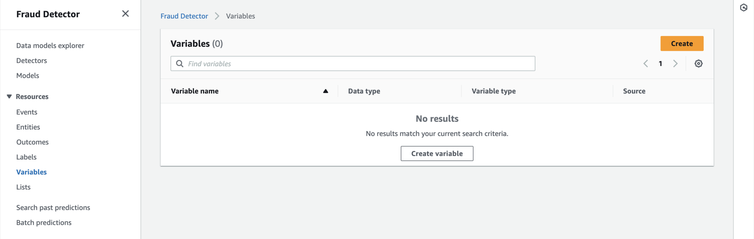Open Search past predictions
This screenshot has height=239, width=754.
tap(53, 208)
